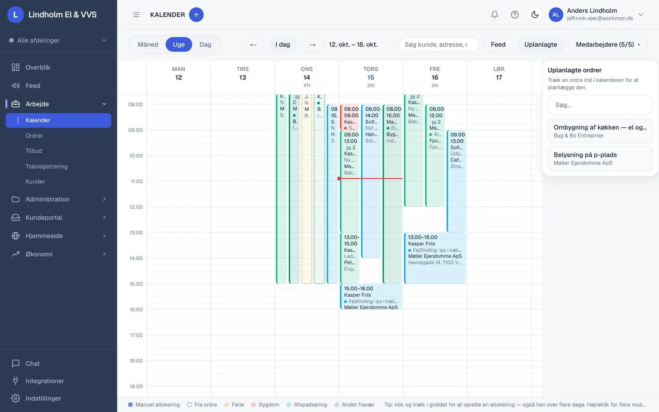Click the Feed button in calendar toolbar
Image resolution: width=659 pixels, height=412 pixels.
click(x=498, y=44)
